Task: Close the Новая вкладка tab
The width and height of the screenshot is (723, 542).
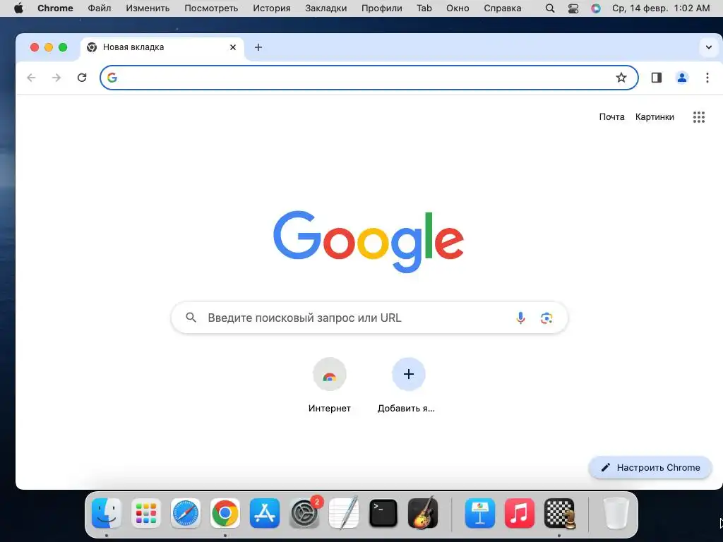Action: point(233,47)
